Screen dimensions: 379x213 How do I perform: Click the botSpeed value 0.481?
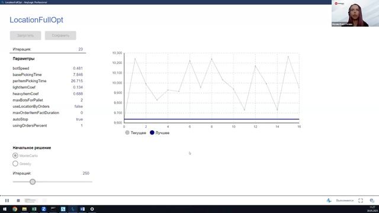(x=78, y=69)
